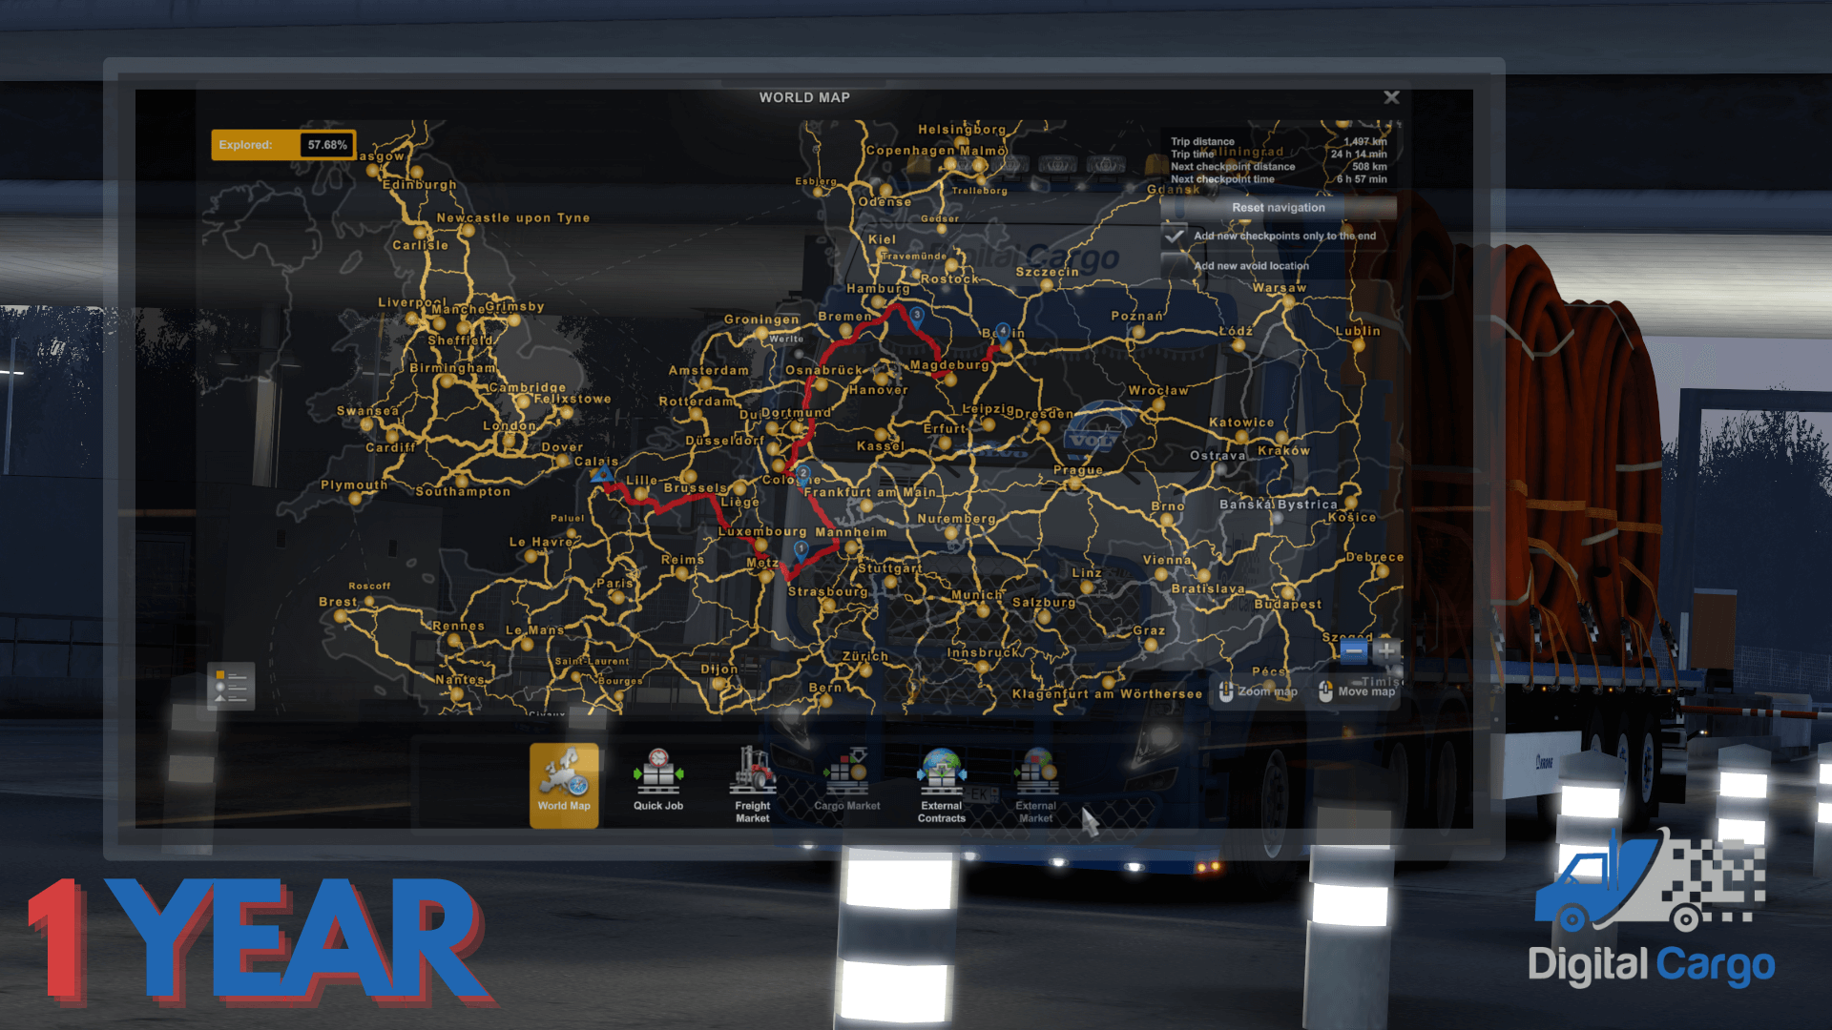Zoom out with the minus button

coord(1354,650)
